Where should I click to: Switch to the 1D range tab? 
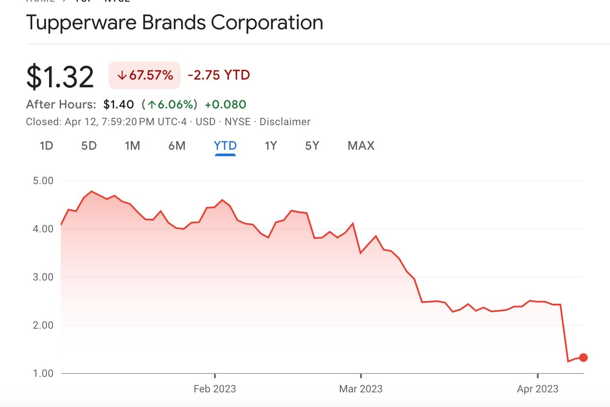tap(46, 146)
